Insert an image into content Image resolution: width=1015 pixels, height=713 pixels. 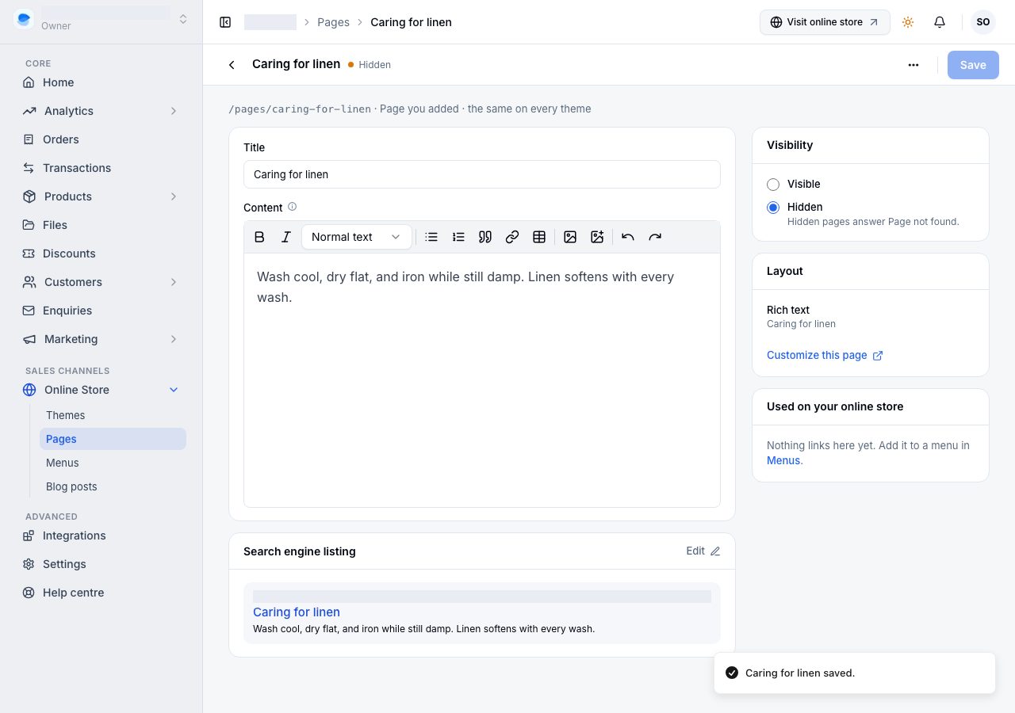570,237
